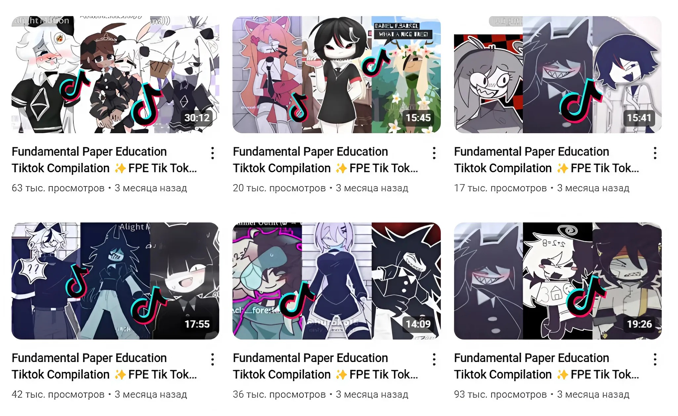Click the title of the 63 тыс. views video
678x416 pixels.
pyautogui.click(x=104, y=160)
